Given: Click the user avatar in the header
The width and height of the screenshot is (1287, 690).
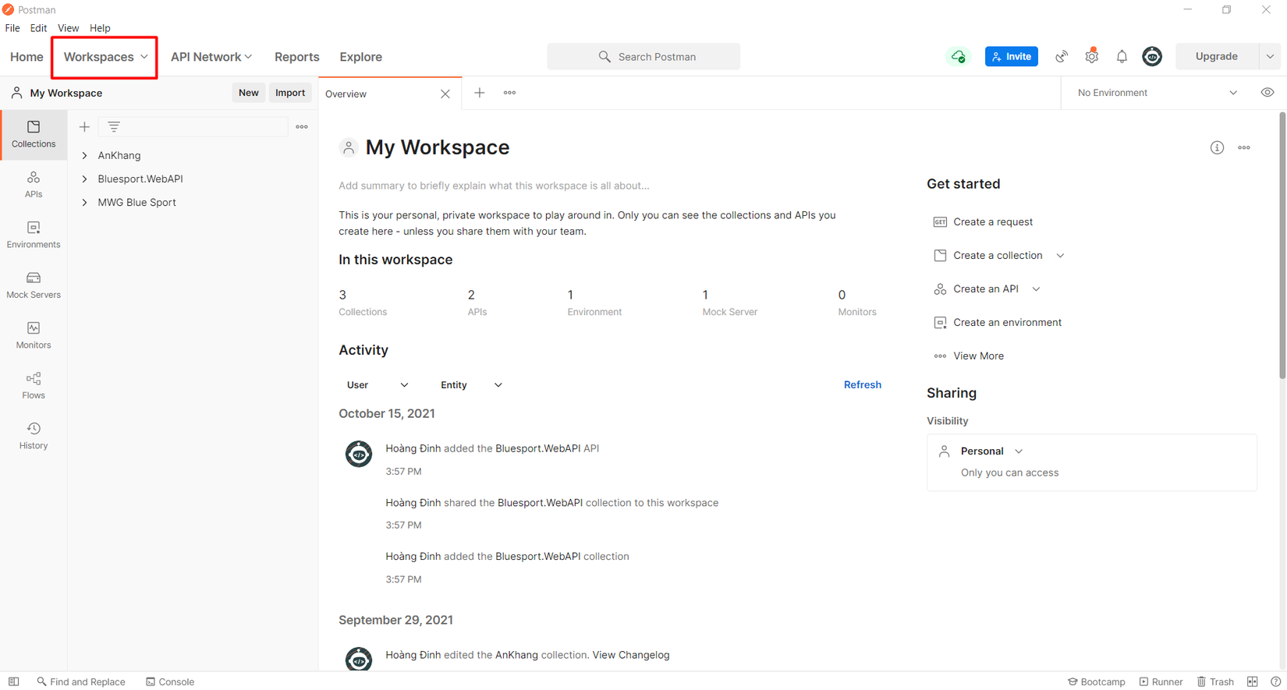Looking at the screenshot, I should pos(1152,56).
